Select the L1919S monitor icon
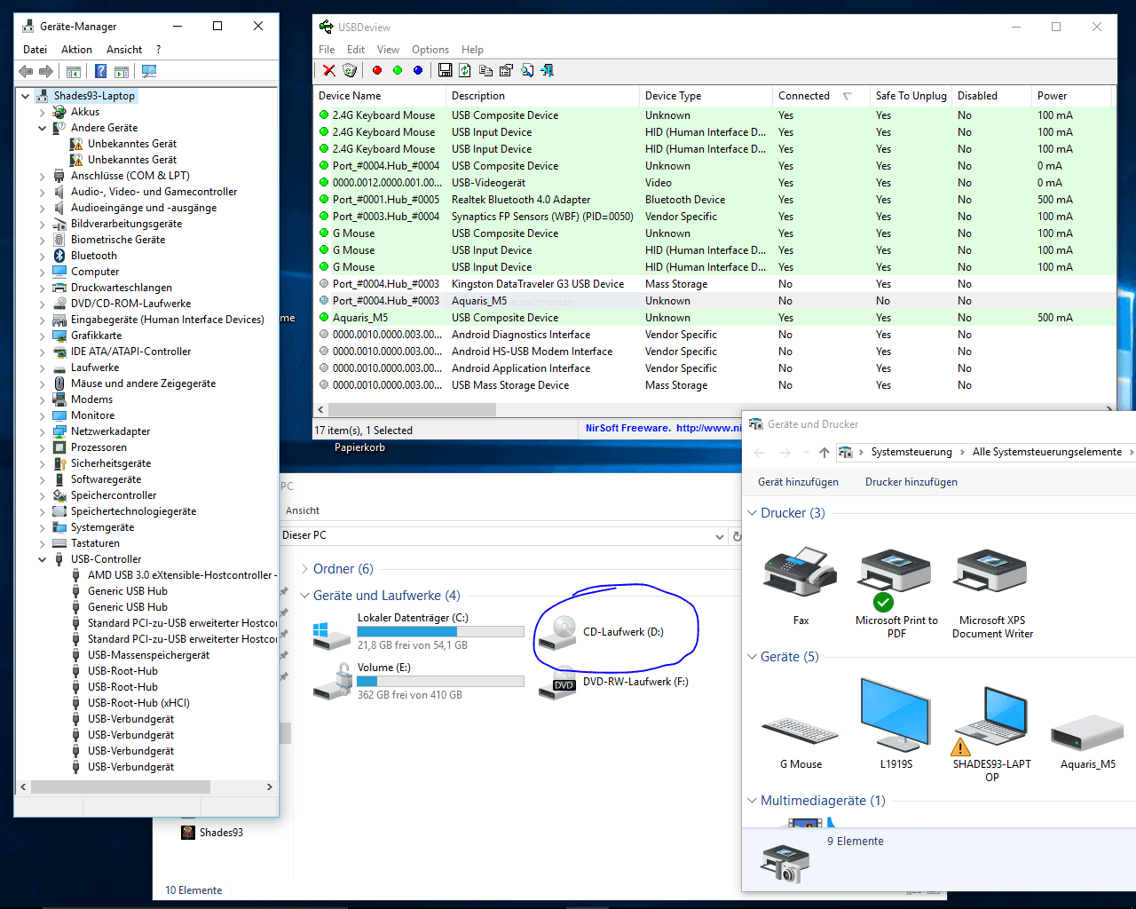This screenshot has width=1136, height=909. 895,717
